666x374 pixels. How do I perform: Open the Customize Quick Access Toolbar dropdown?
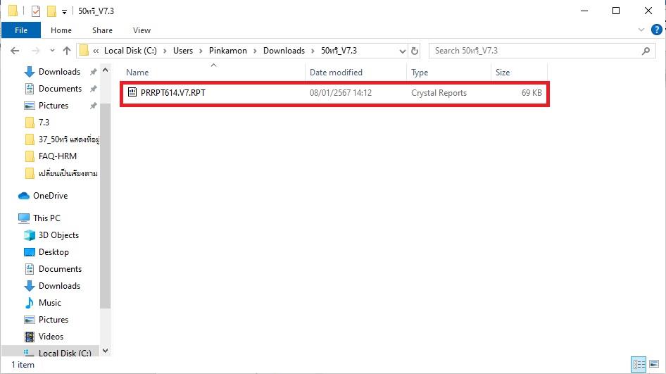[x=64, y=11]
